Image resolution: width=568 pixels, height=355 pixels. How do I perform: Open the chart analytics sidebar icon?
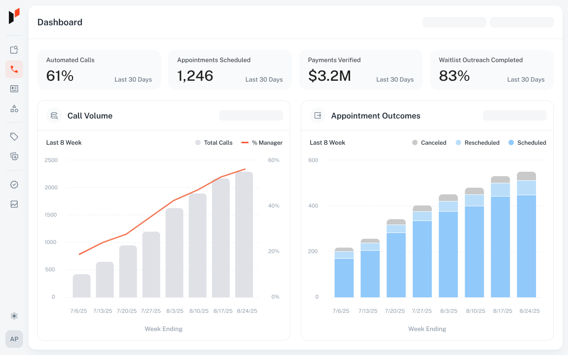pyautogui.click(x=14, y=204)
